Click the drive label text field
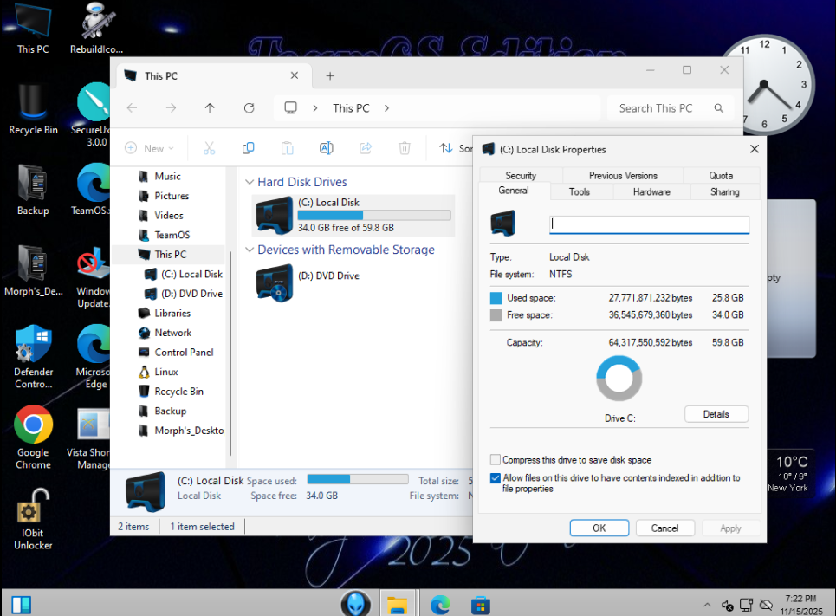Image resolution: width=836 pixels, height=616 pixels. (x=649, y=224)
